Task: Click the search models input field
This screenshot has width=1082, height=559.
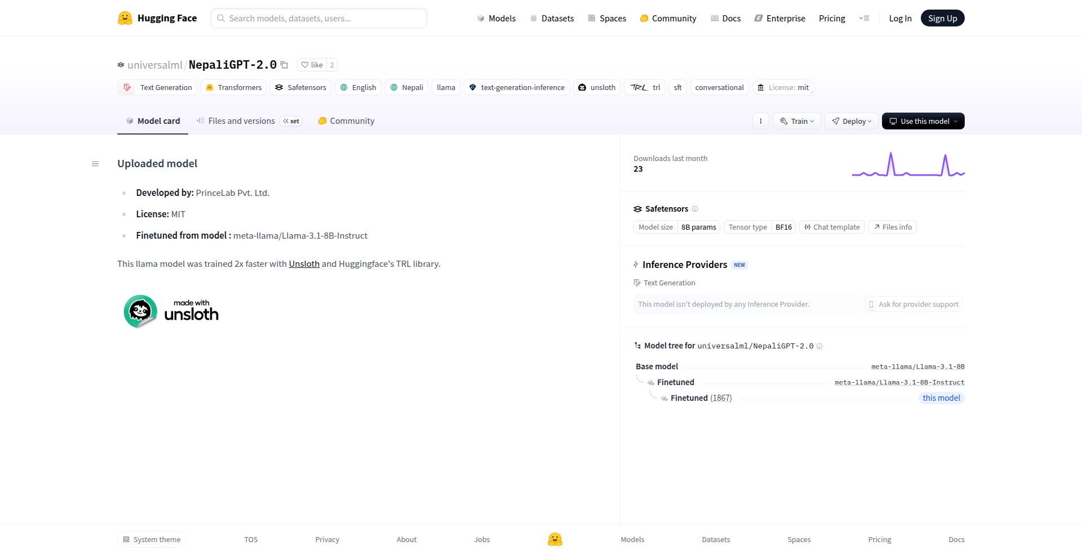Action: point(318,17)
